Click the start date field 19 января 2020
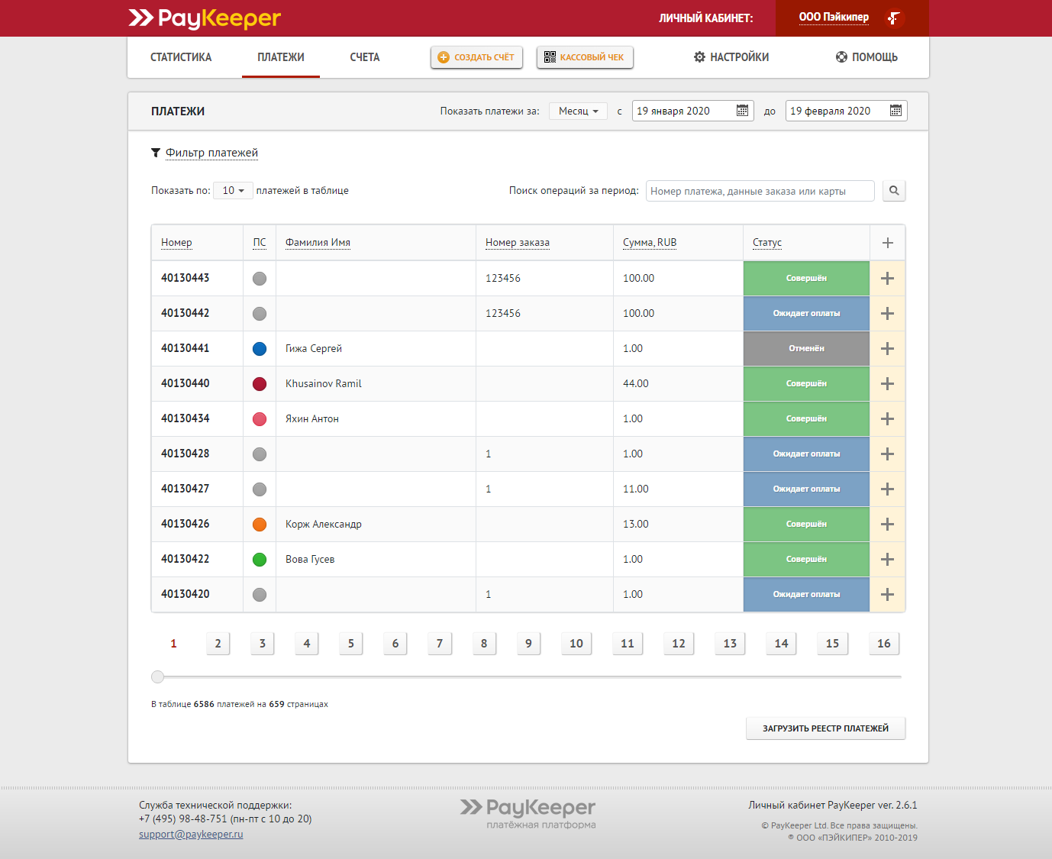Image resolution: width=1052 pixels, height=859 pixels. 693,111
